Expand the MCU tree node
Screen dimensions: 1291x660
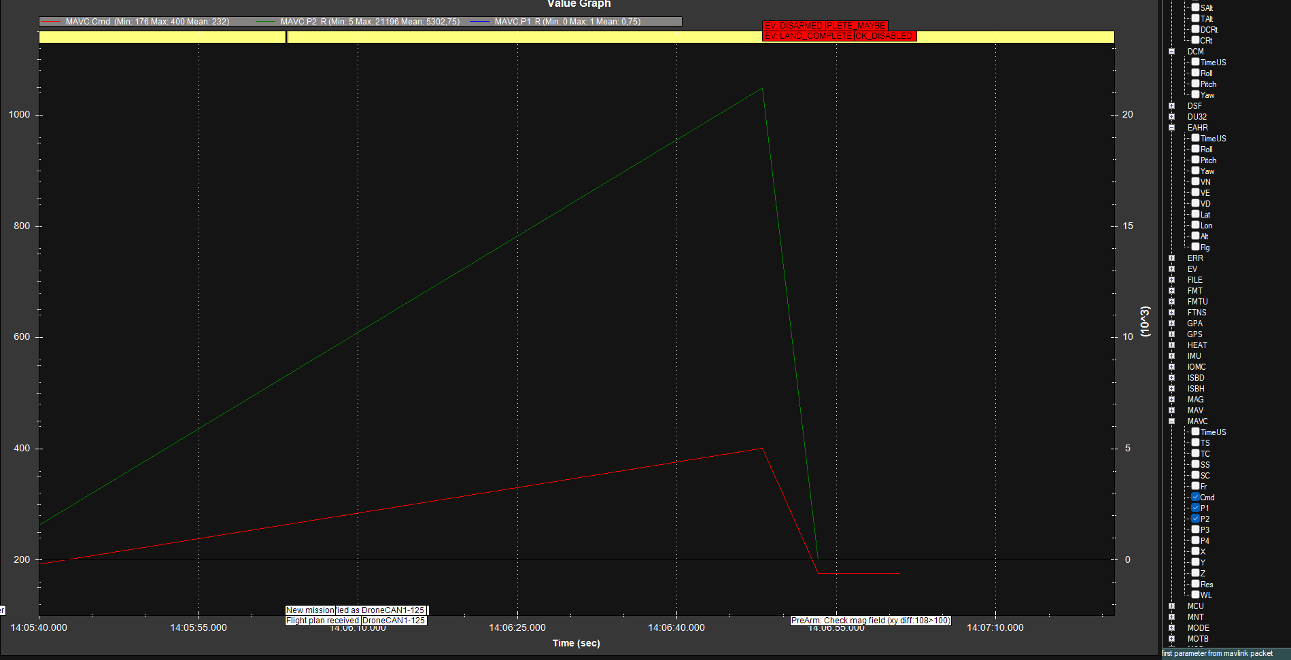[1171, 606]
